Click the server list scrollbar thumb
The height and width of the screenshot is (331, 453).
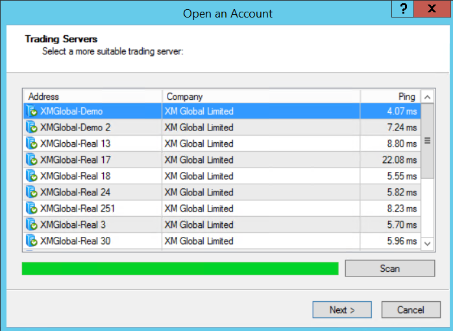tap(428, 141)
